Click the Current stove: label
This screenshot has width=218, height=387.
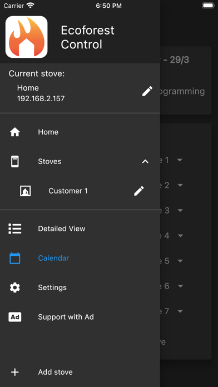[x=37, y=73]
